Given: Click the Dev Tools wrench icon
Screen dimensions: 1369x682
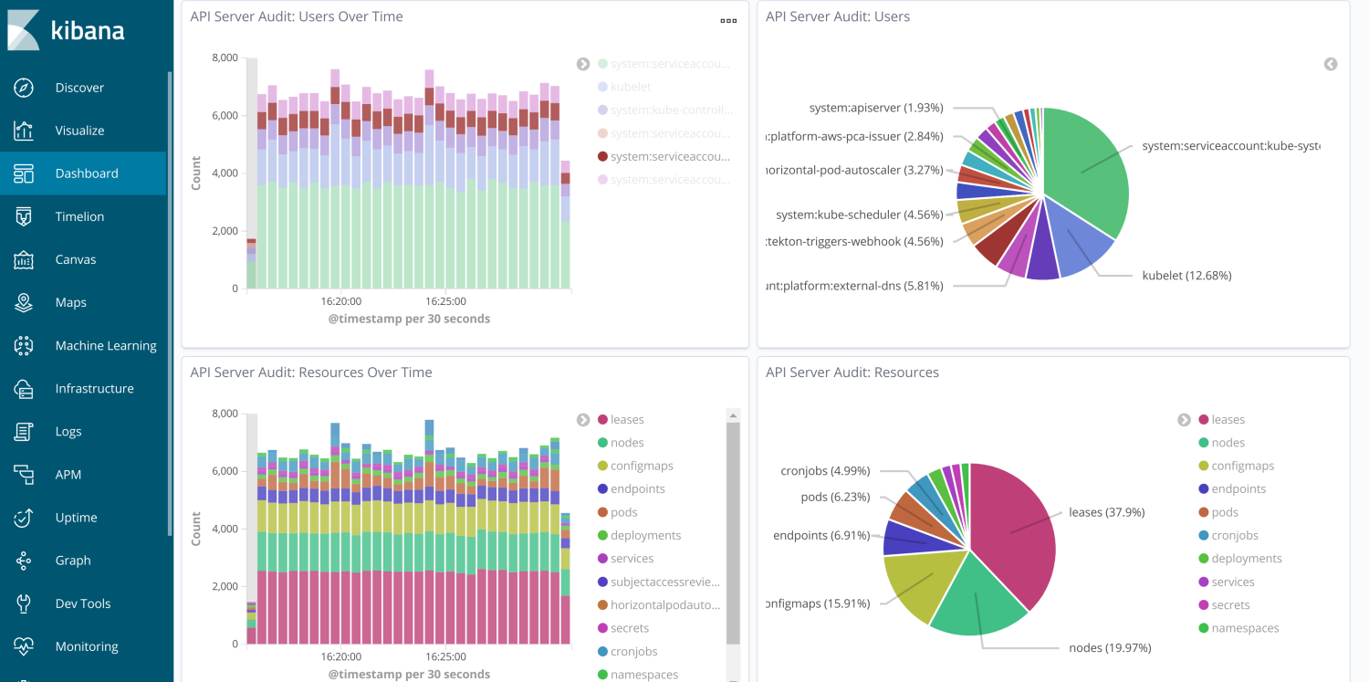Looking at the screenshot, I should pos(24,603).
